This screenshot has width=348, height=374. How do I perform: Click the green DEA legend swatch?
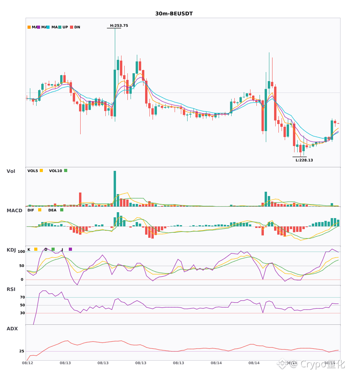point(62,210)
